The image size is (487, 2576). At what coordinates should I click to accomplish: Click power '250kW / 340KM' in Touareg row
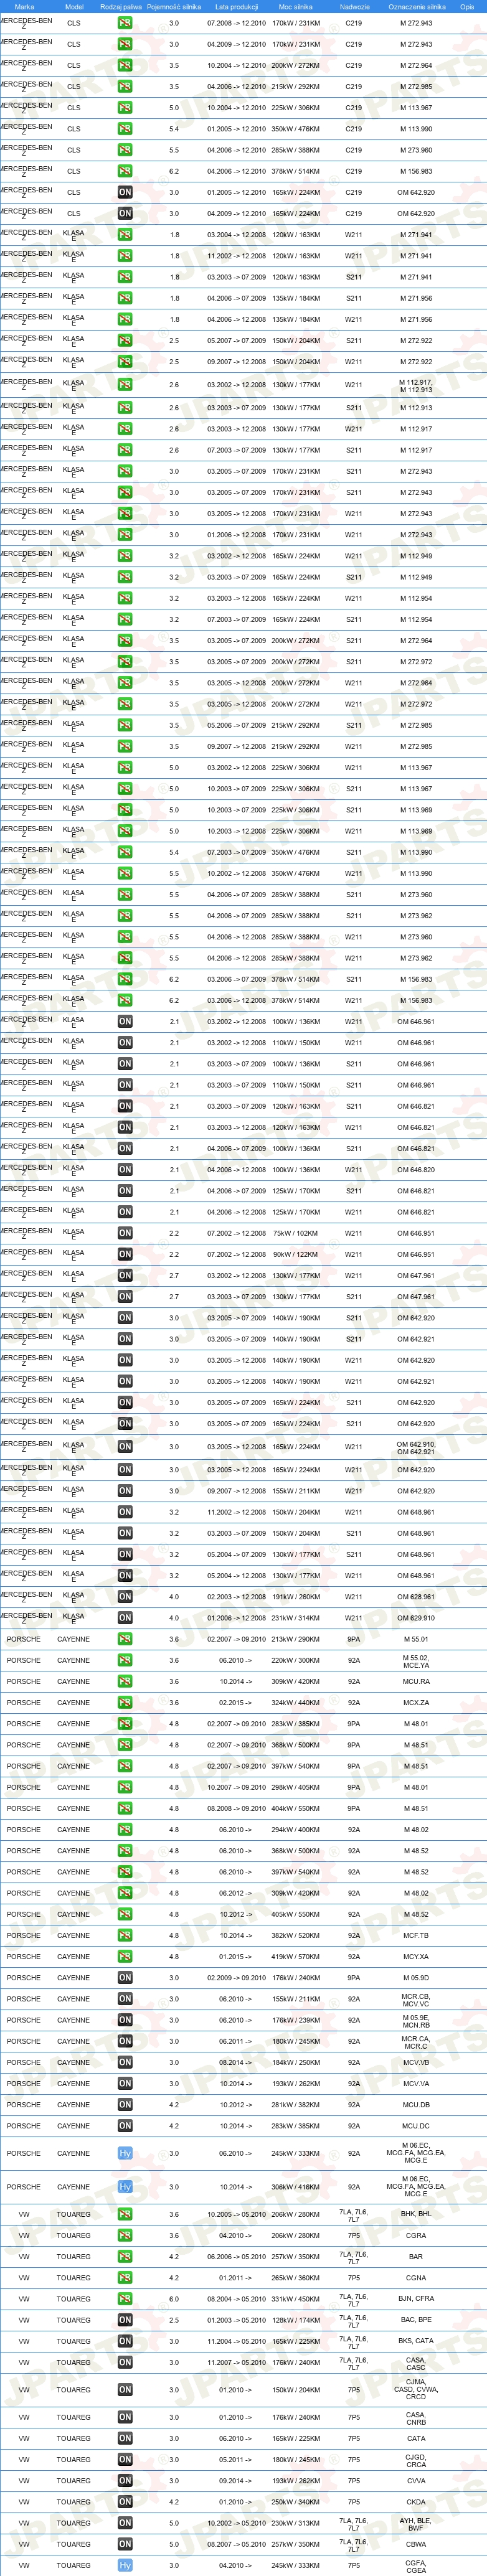click(296, 2502)
